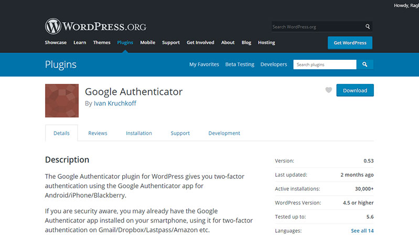Screen dimensions: 419x236
Task: Select the Details tab
Action: (x=61, y=133)
